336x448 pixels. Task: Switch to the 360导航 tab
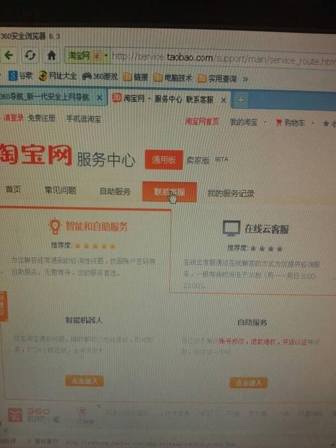(47, 97)
